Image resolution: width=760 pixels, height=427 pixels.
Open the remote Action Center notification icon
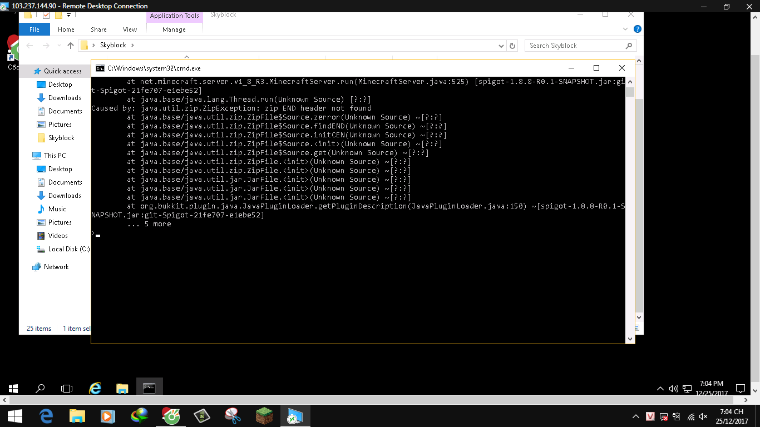741,388
